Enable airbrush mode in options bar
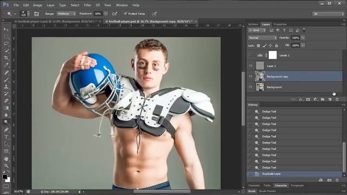 pos(114,14)
